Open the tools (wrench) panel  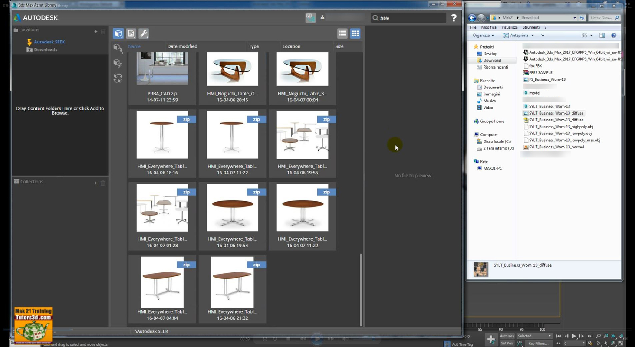[143, 33]
